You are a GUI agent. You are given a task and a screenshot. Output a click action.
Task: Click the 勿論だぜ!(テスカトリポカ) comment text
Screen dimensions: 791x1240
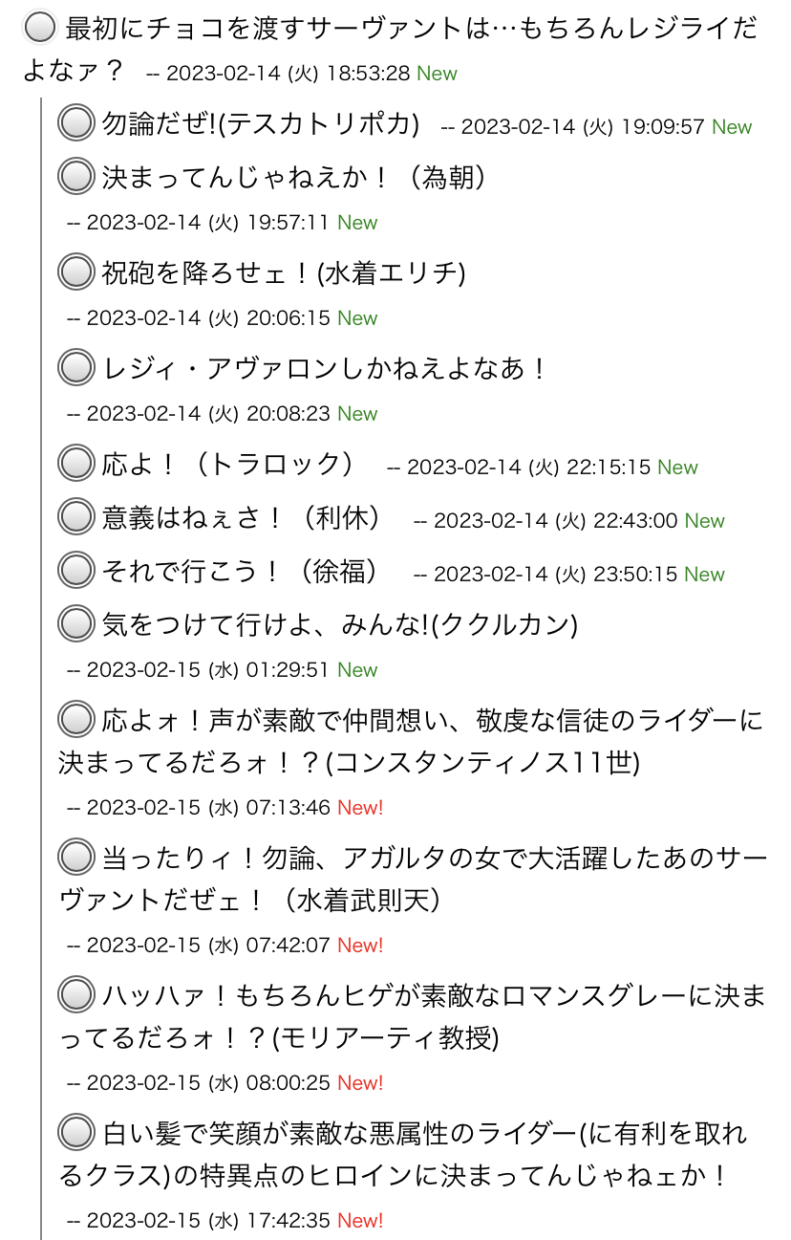pos(261,124)
